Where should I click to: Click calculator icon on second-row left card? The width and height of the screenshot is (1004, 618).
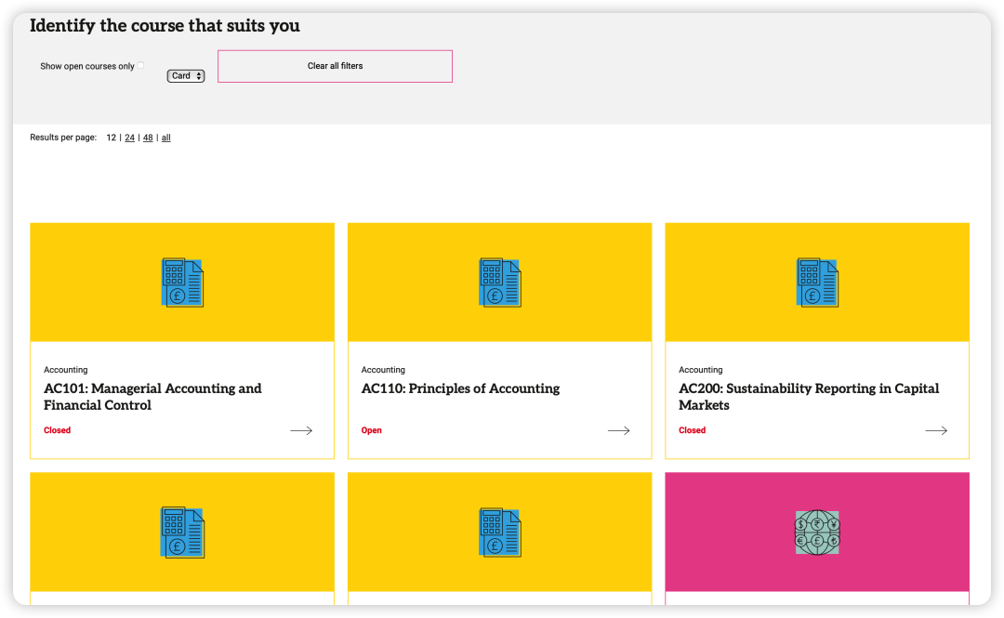pyautogui.click(x=182, y=533)
